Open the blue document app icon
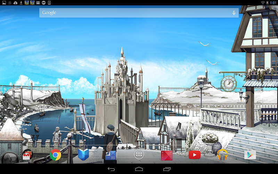 point(111,155)
